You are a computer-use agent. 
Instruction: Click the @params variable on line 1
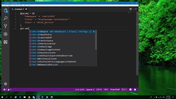click(x=24, y=13)
